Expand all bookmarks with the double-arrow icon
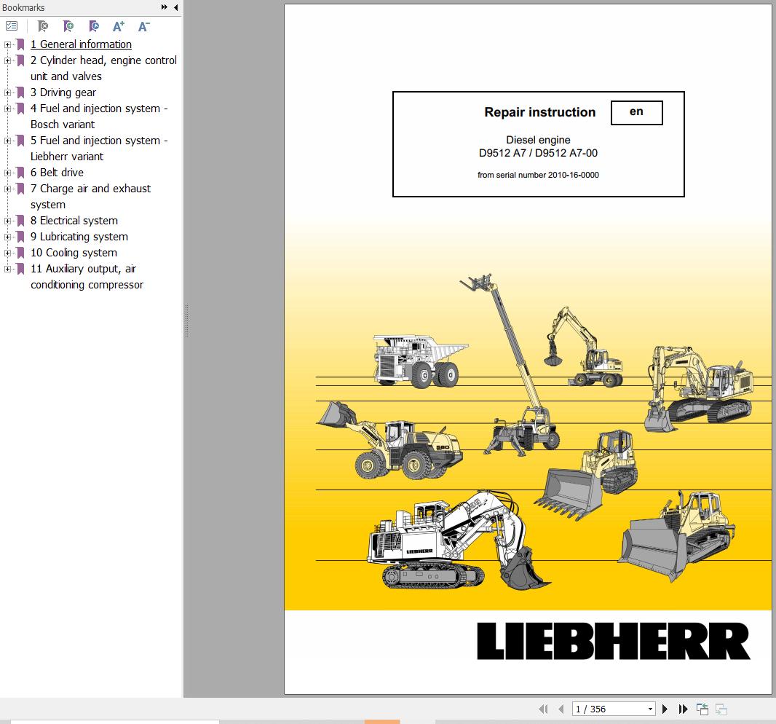The height and width of the screenshot is (724, 776). pyautogui.click(x=165, y=7)
